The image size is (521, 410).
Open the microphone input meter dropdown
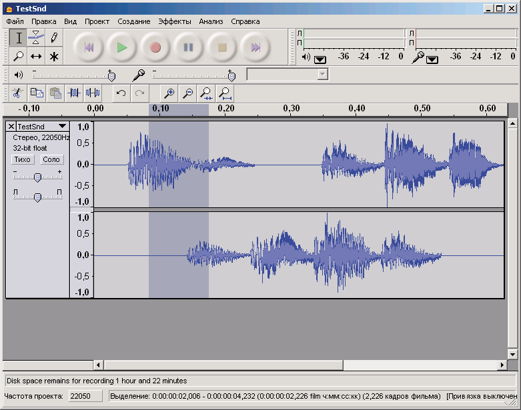[x=432, y=59]
